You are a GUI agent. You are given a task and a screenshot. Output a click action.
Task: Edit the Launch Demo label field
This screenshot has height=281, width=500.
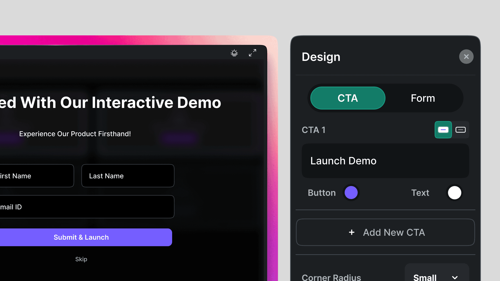[x=385, y=161]
